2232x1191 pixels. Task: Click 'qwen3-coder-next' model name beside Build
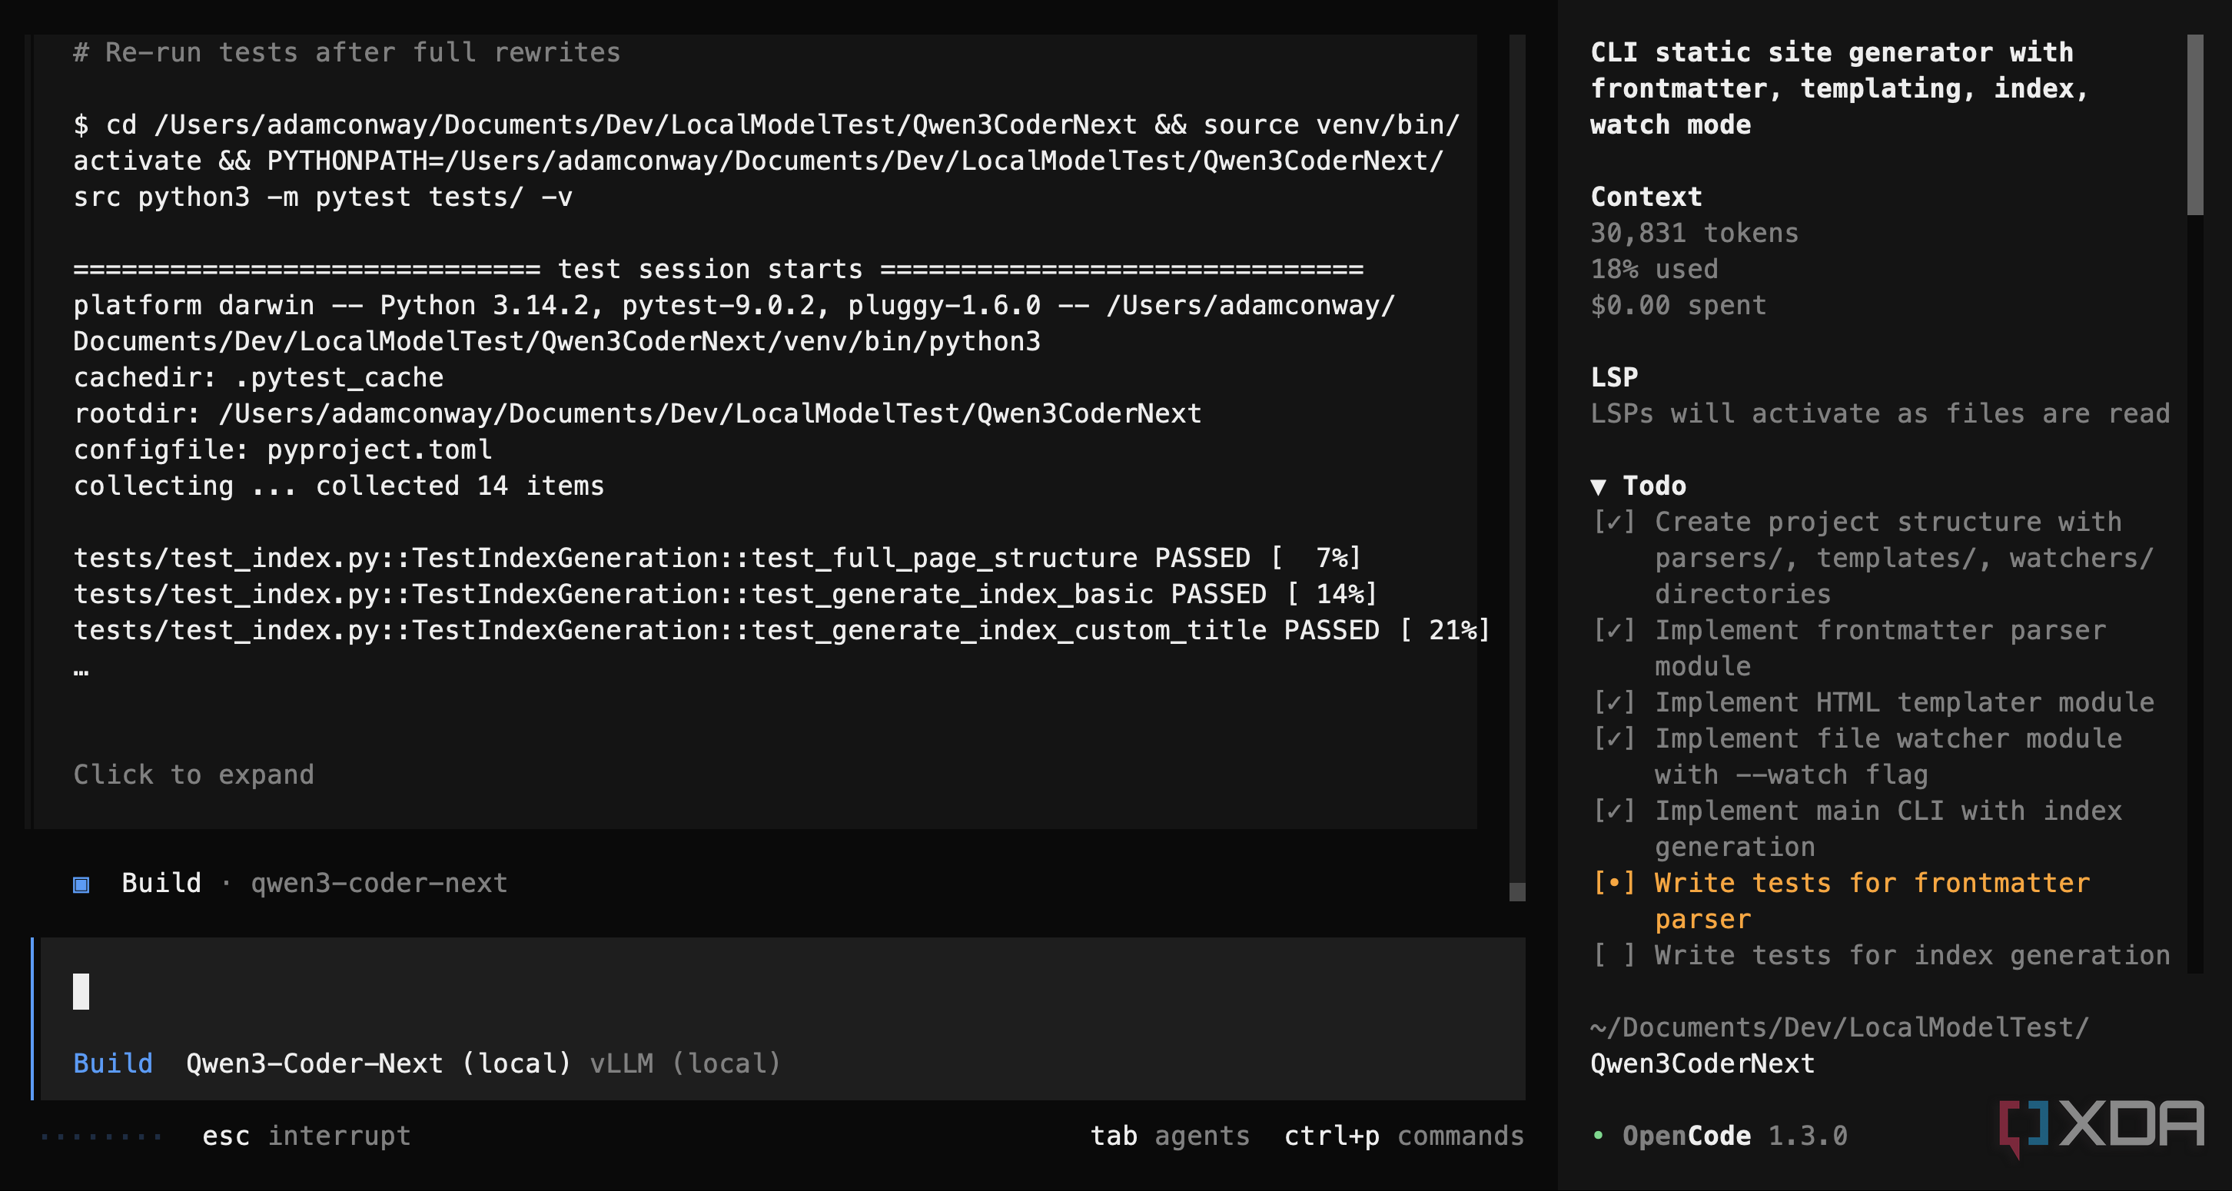coord(379,884)
